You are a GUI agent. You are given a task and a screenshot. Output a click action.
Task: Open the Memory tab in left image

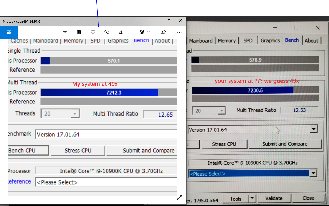pos(73,41)
